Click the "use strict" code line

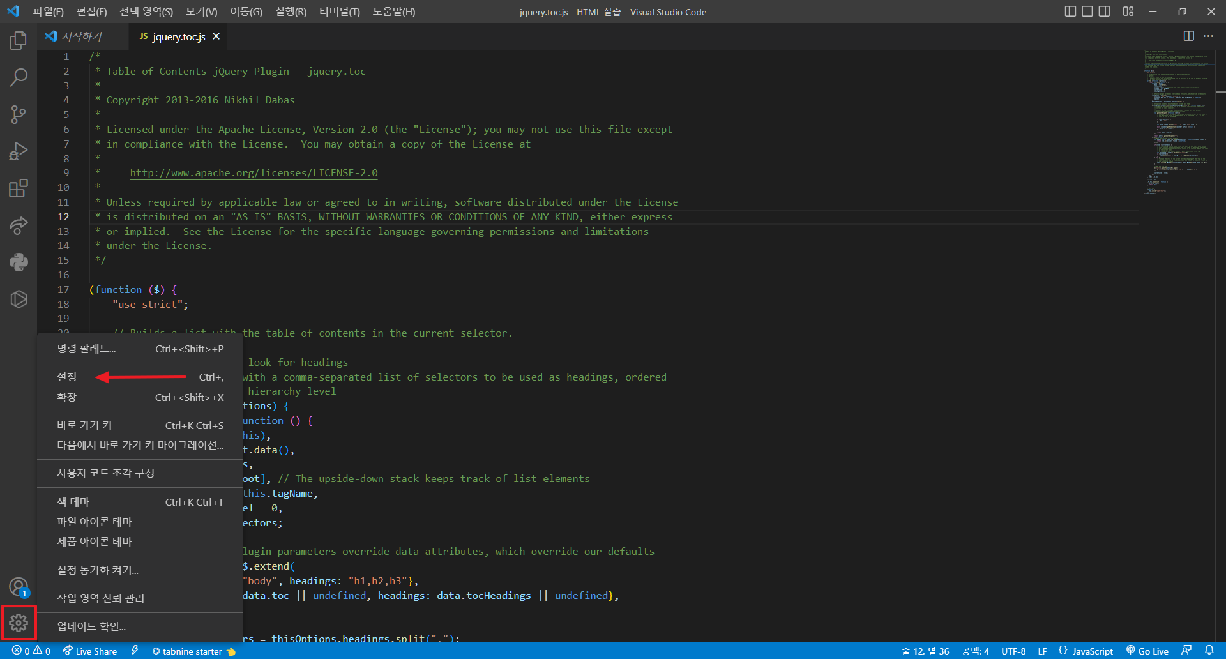150,304
